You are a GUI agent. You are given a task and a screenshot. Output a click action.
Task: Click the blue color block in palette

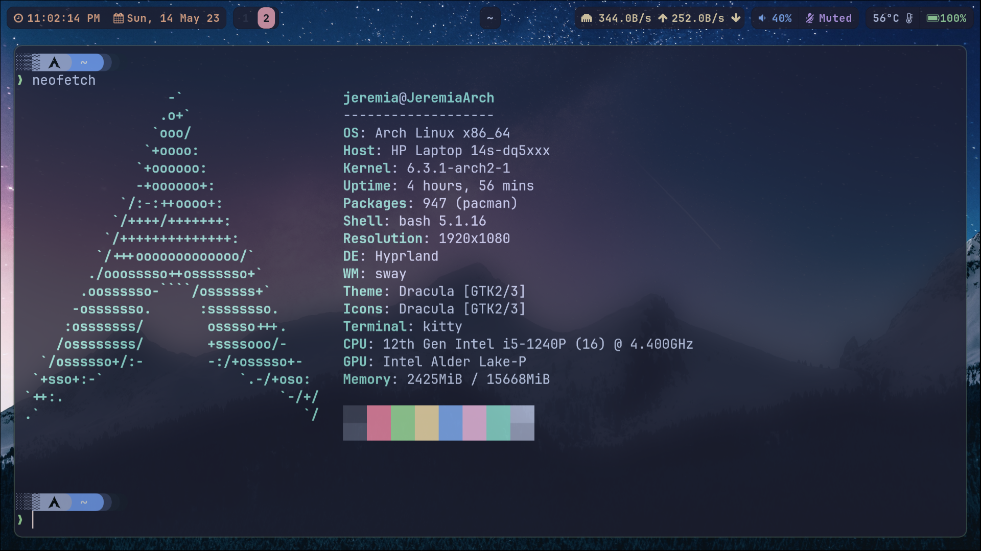pyautogui.click(x=451, y=423)
